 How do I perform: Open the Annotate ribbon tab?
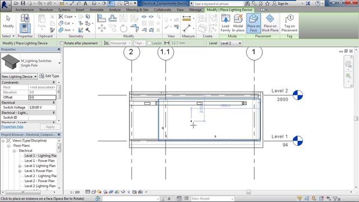(x=96, y=10)
